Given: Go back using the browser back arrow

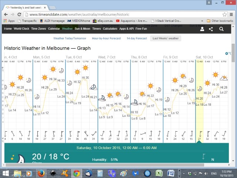Looking at the screenshot, I should pyautogui.click(x=6, y=14).
